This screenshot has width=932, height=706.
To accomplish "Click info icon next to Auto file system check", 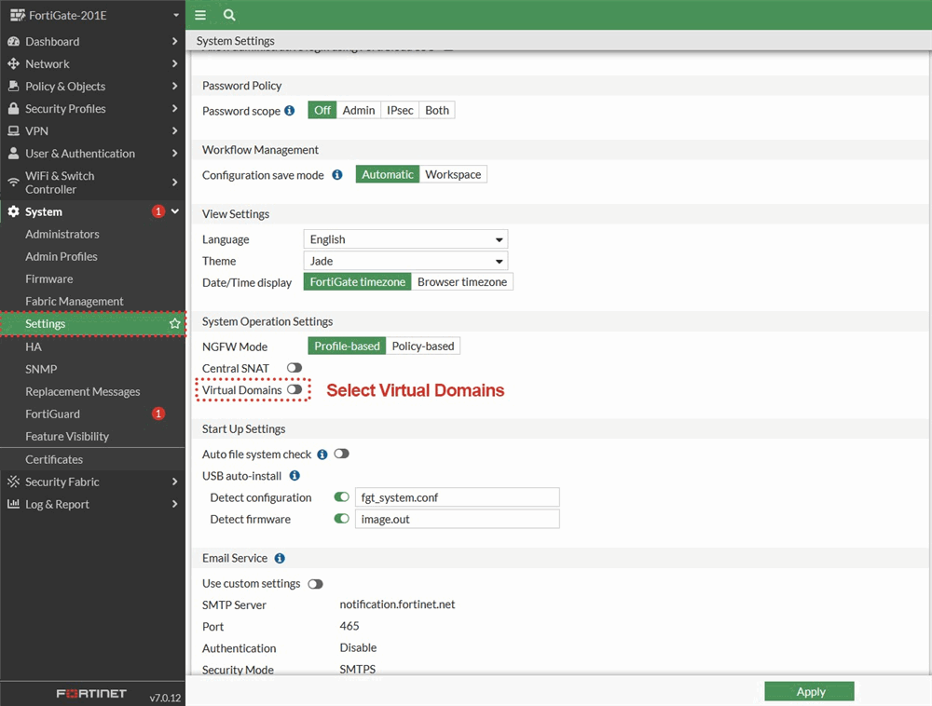I will pos(322,455).
